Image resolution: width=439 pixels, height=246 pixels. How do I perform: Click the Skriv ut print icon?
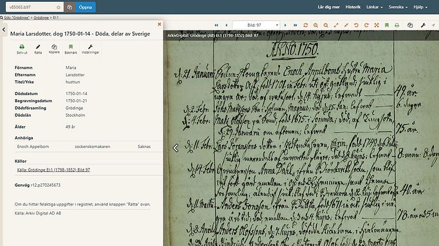pyautogui.click(x=22, y=47)
